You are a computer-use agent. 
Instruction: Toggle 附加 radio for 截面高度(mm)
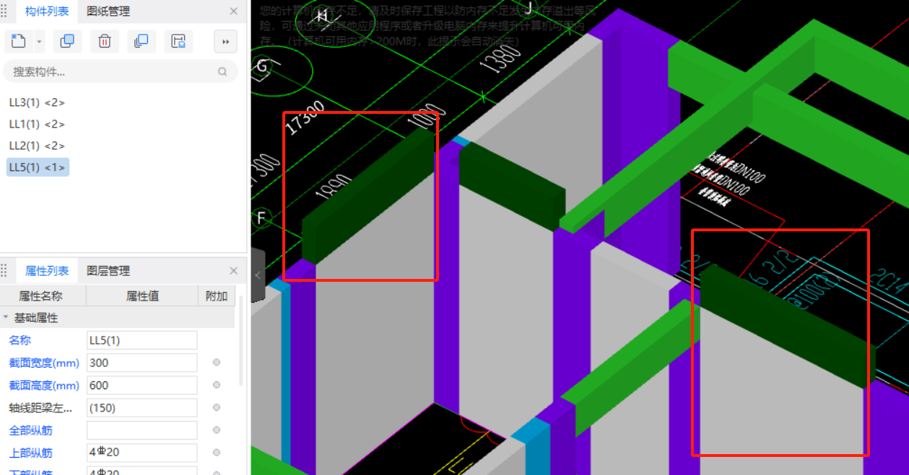[x=217, y=386]
